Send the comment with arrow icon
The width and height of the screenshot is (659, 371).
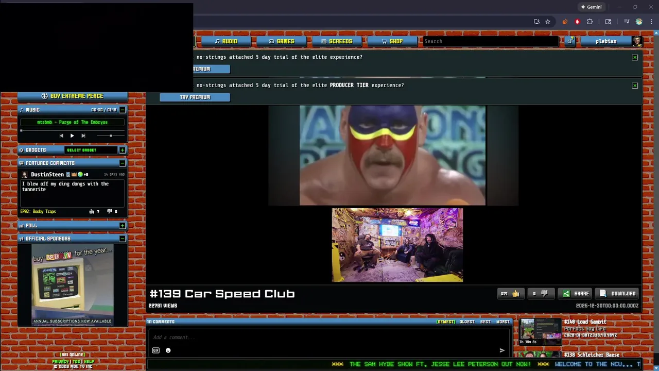(x=502, y=350)
